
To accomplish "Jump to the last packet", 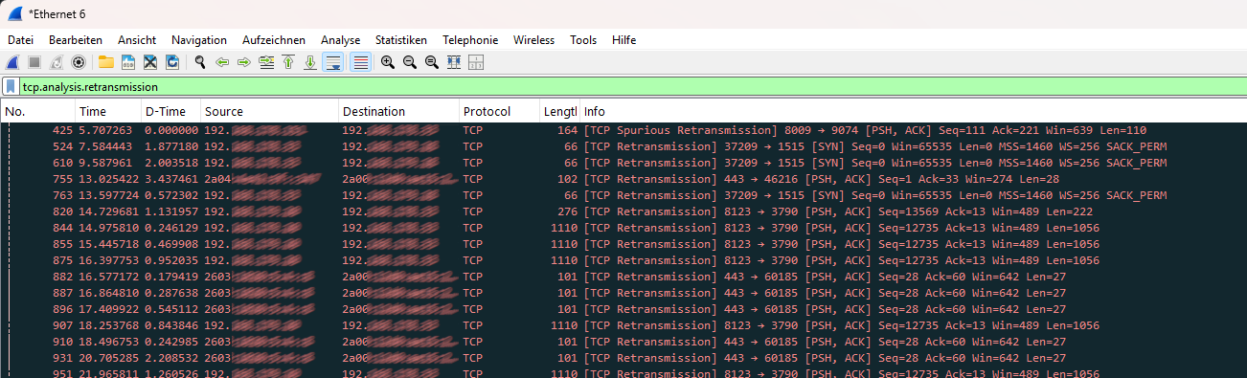I will pyautogui.click(x=310, y=62).
